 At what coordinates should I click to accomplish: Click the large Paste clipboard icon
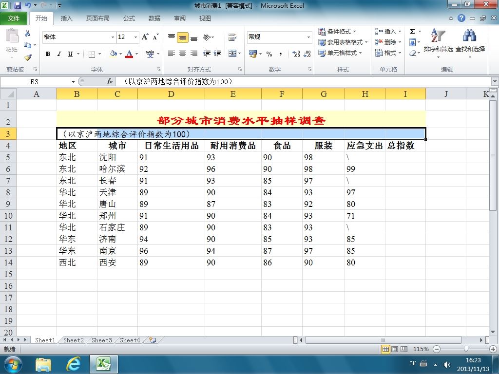[x=12, y=36]
